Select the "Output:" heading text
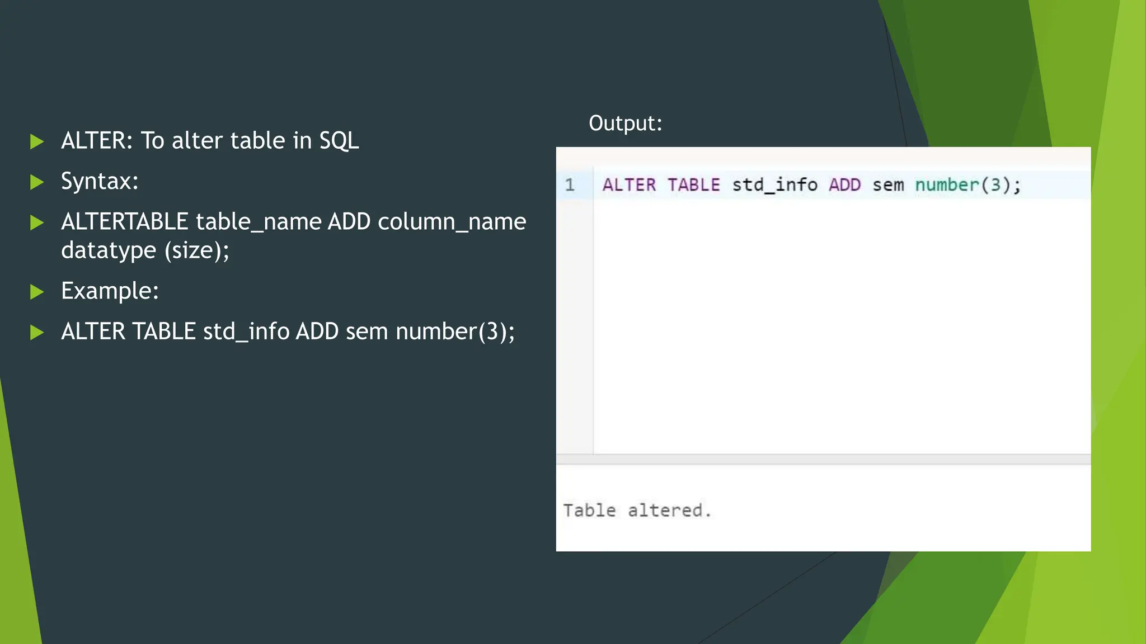 (x=625, y=124)
